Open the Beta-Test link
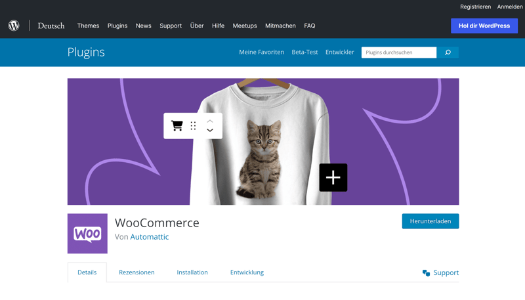Screen dimensions: 525x300 (x=304, y=53)
